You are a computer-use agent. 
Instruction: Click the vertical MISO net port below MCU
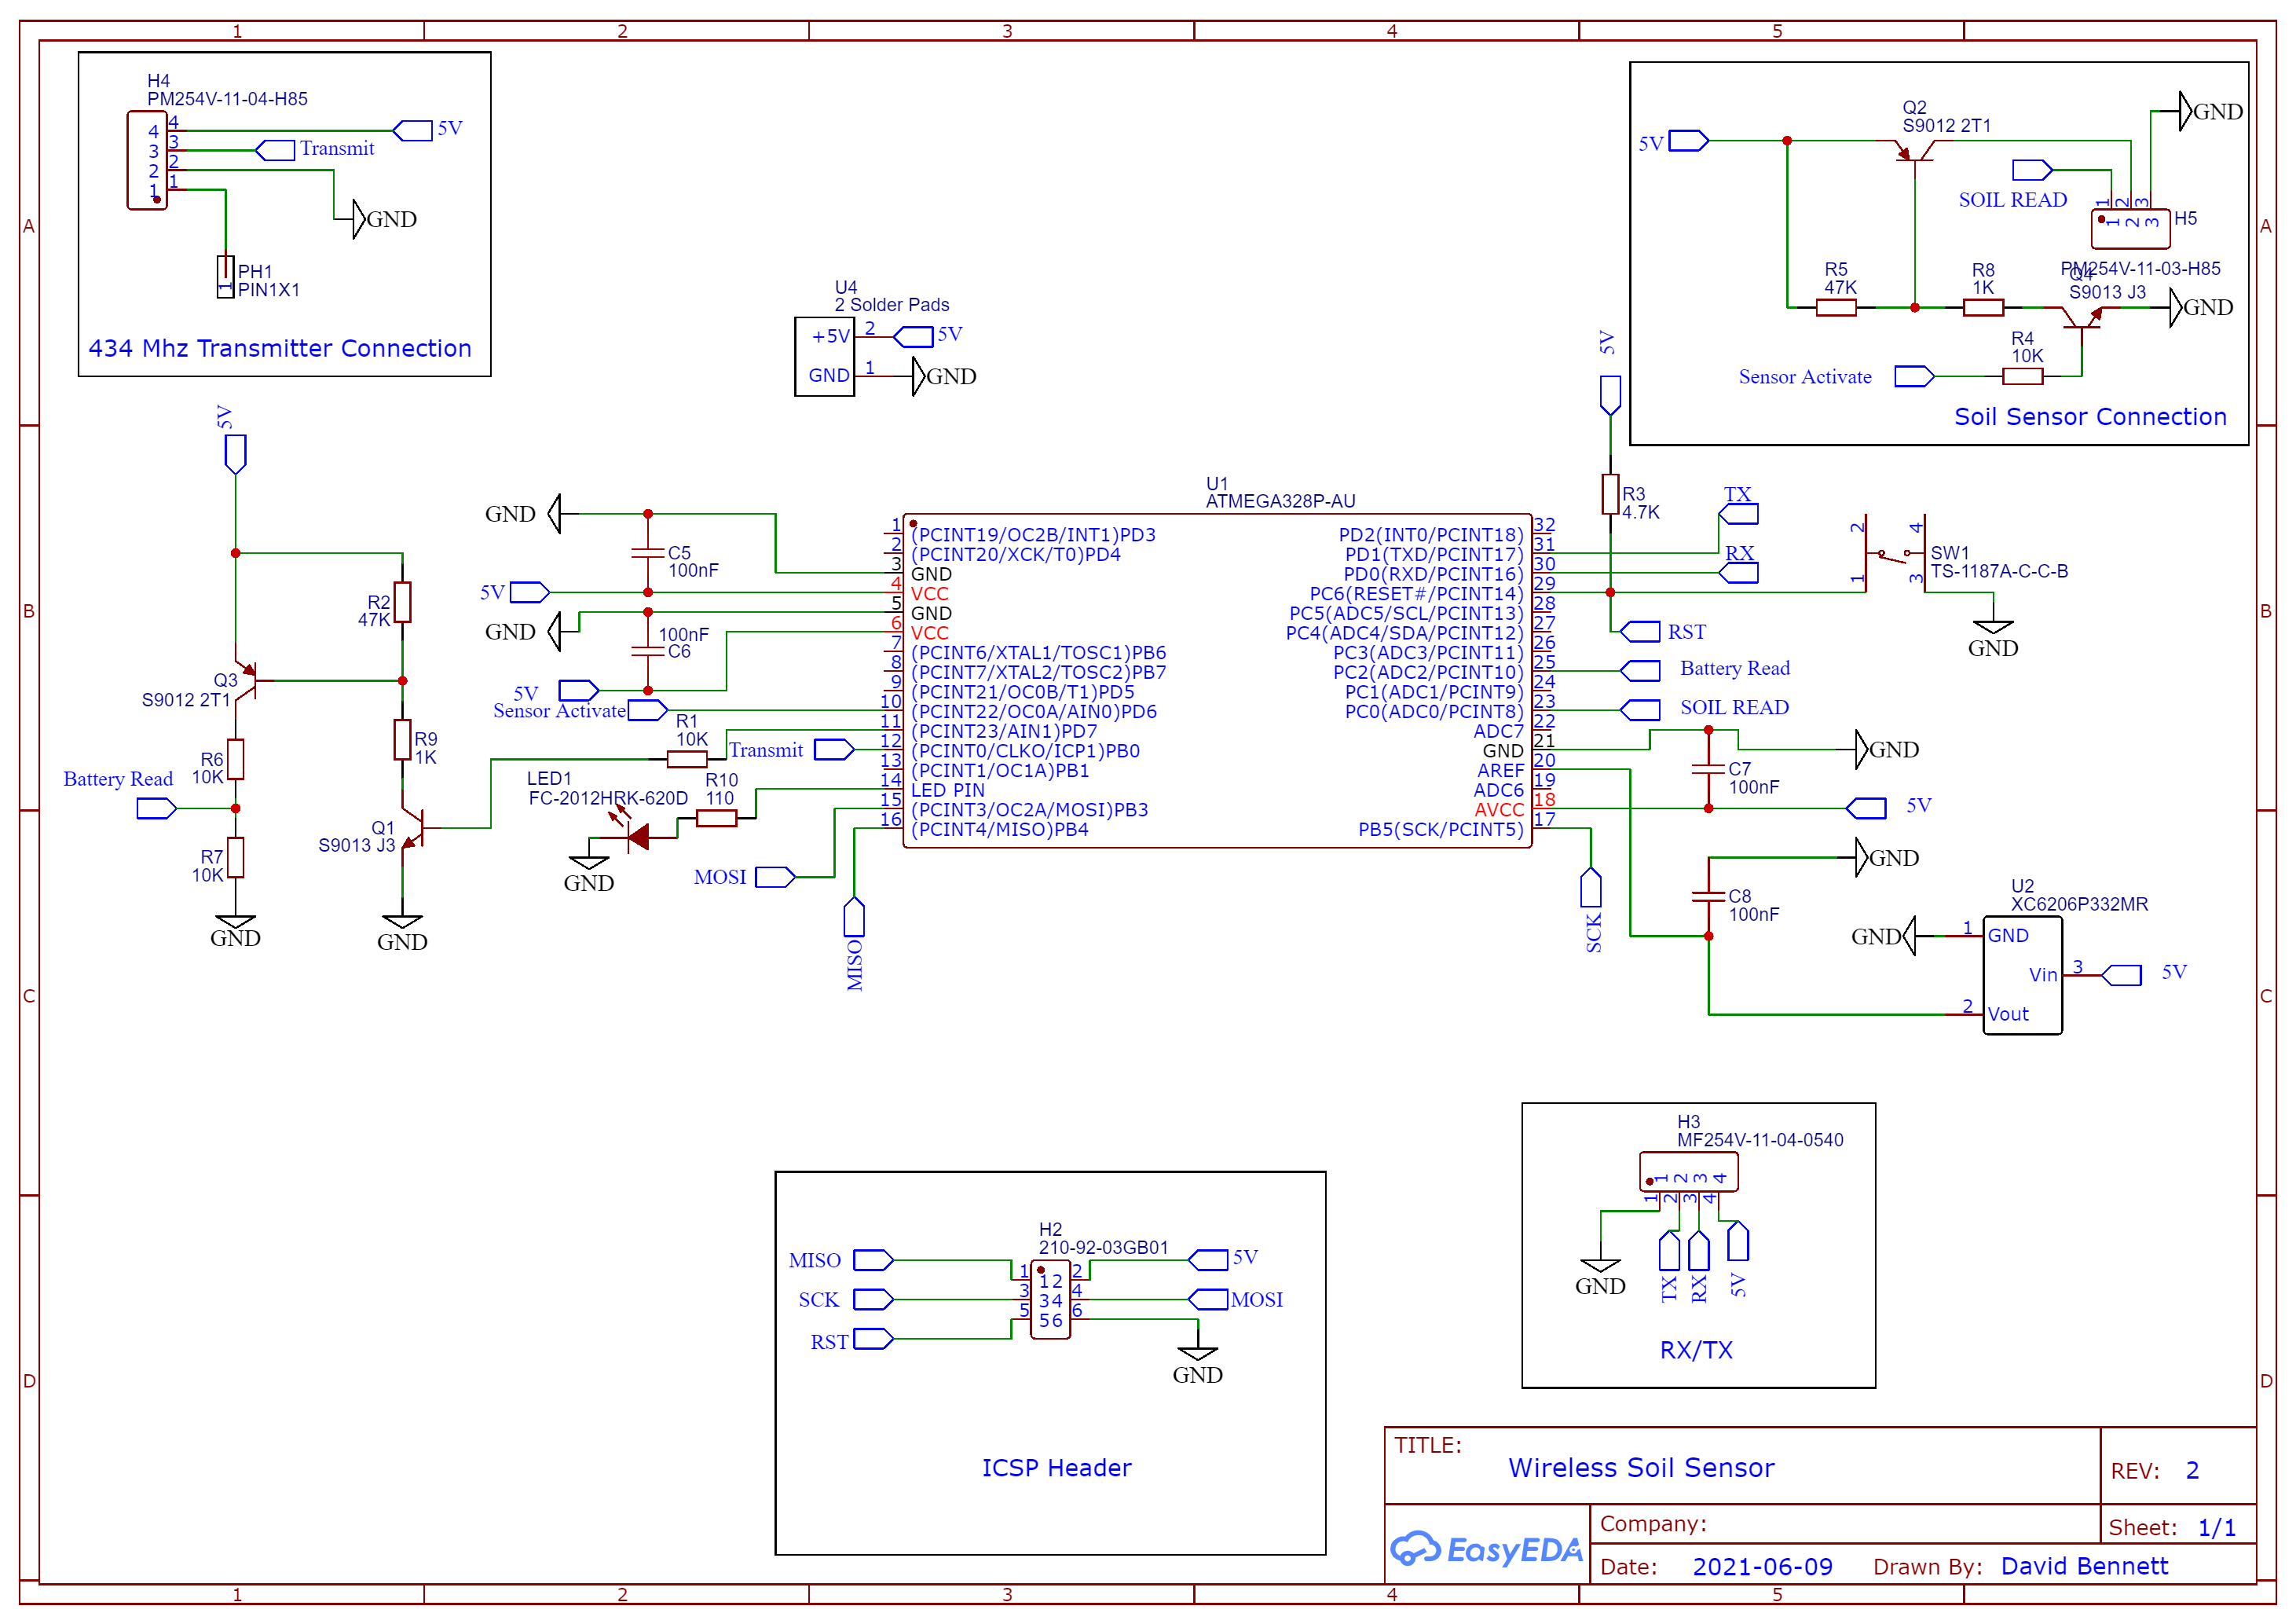click(x=854, y=916)
